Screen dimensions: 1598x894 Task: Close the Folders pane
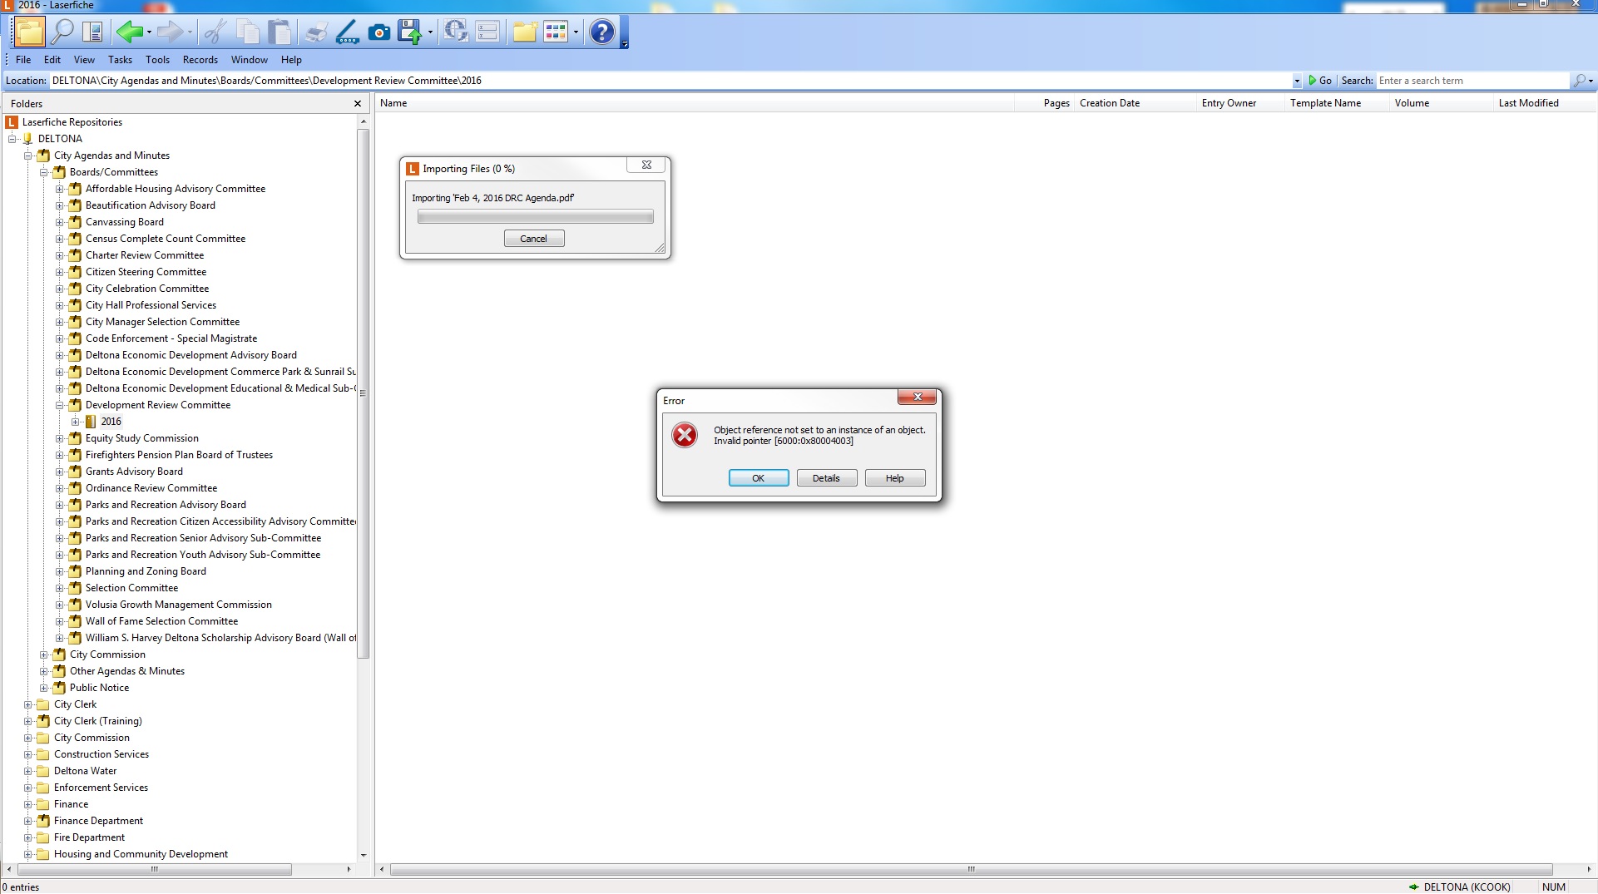[358, 104]
